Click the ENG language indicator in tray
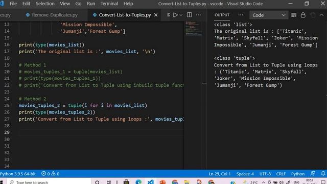The height and width of the screenshot is (184, 327). coord(296,182)
